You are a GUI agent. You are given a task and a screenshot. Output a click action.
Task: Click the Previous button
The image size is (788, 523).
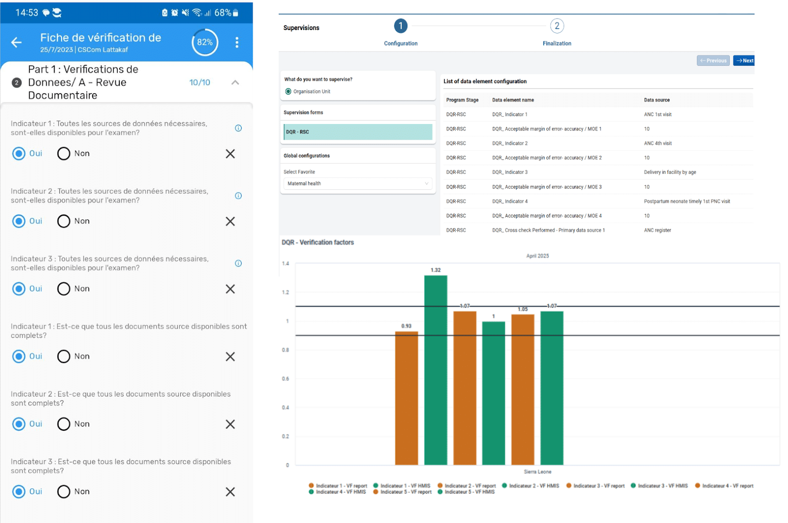click(713, 61)
